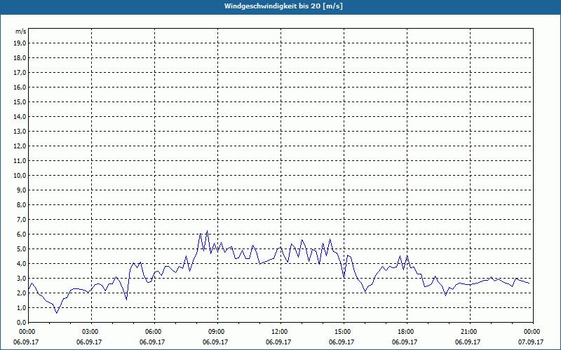Click the '14,0' y-axis value

[20, 116]
